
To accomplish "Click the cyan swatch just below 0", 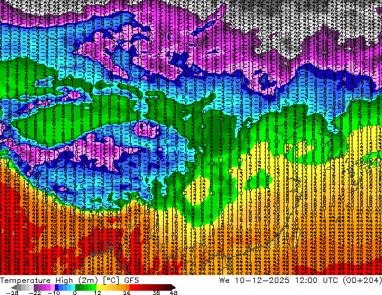I will pos(73,287).
